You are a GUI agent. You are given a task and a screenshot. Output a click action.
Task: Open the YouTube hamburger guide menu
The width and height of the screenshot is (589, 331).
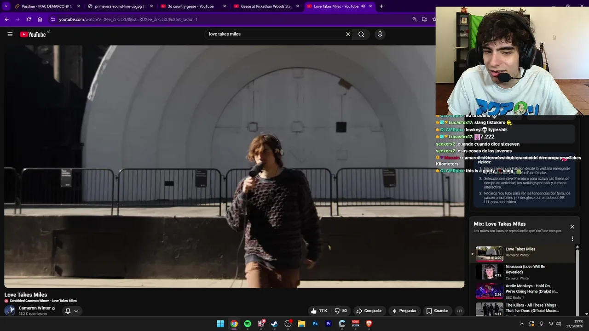point(10,34)
